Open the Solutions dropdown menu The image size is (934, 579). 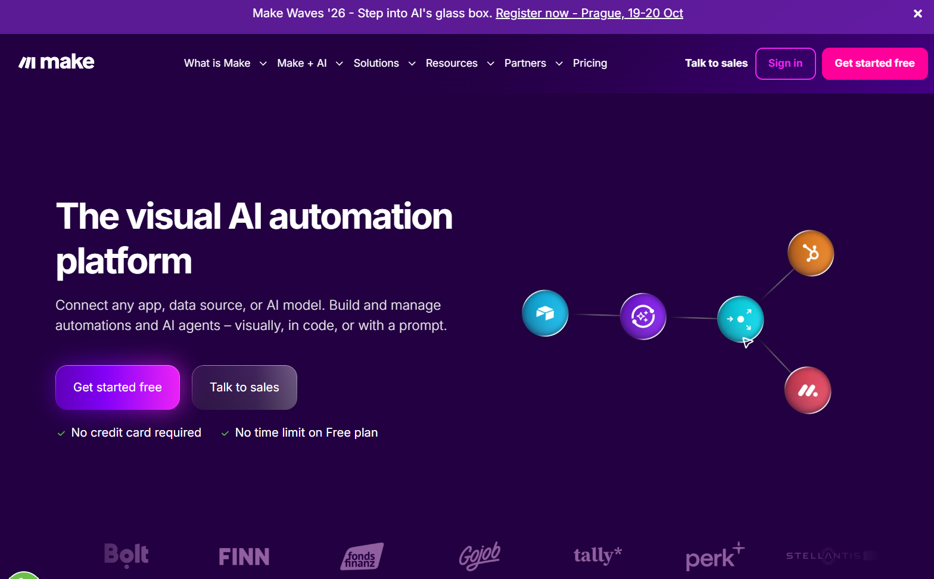coord(384,63)
